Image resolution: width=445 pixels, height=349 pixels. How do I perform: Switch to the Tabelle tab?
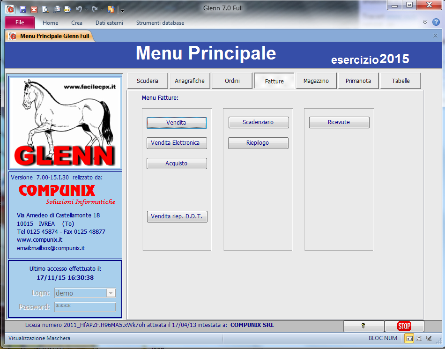400,81
